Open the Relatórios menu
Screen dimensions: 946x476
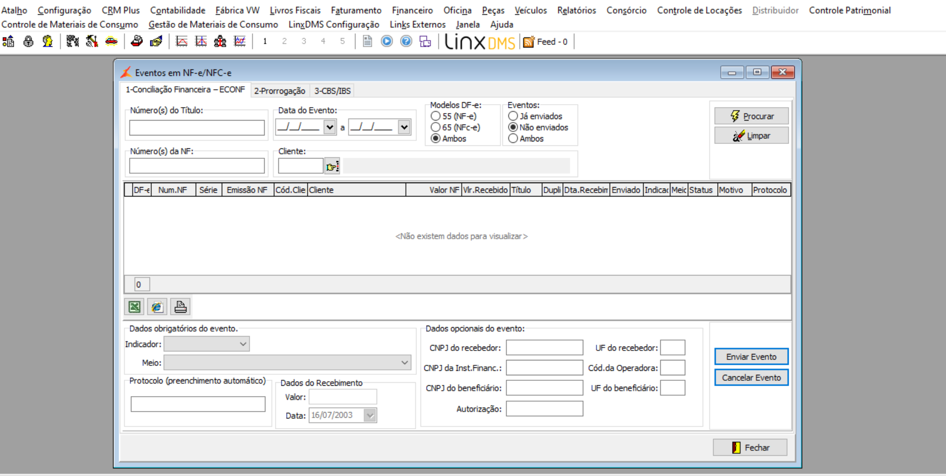577,10
